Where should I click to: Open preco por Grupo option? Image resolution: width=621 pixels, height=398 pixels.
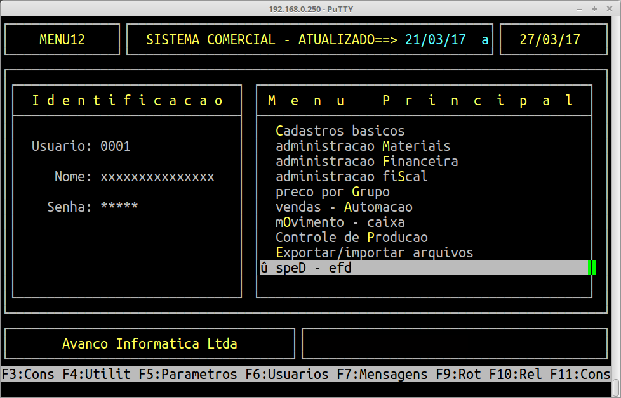[x=332, y=192]
